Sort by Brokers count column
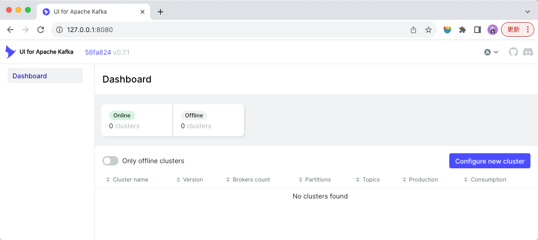 pyautogui.click(x=251, y=180)
